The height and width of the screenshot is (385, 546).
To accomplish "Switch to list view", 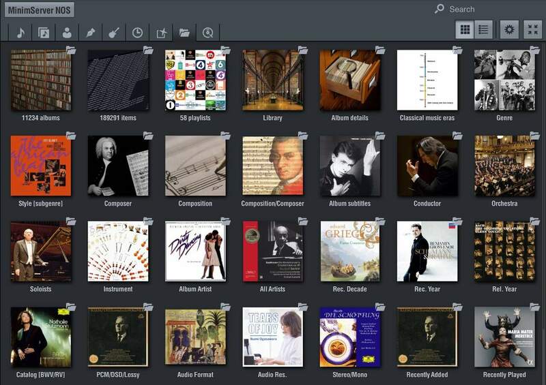I will [x=484, y=29].
